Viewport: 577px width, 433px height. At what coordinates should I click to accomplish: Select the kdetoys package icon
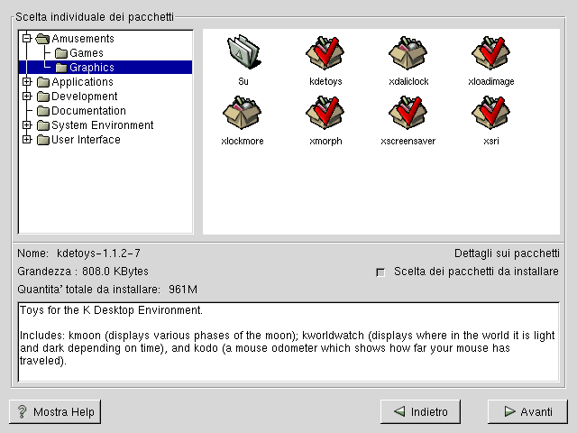pos(325,54)
